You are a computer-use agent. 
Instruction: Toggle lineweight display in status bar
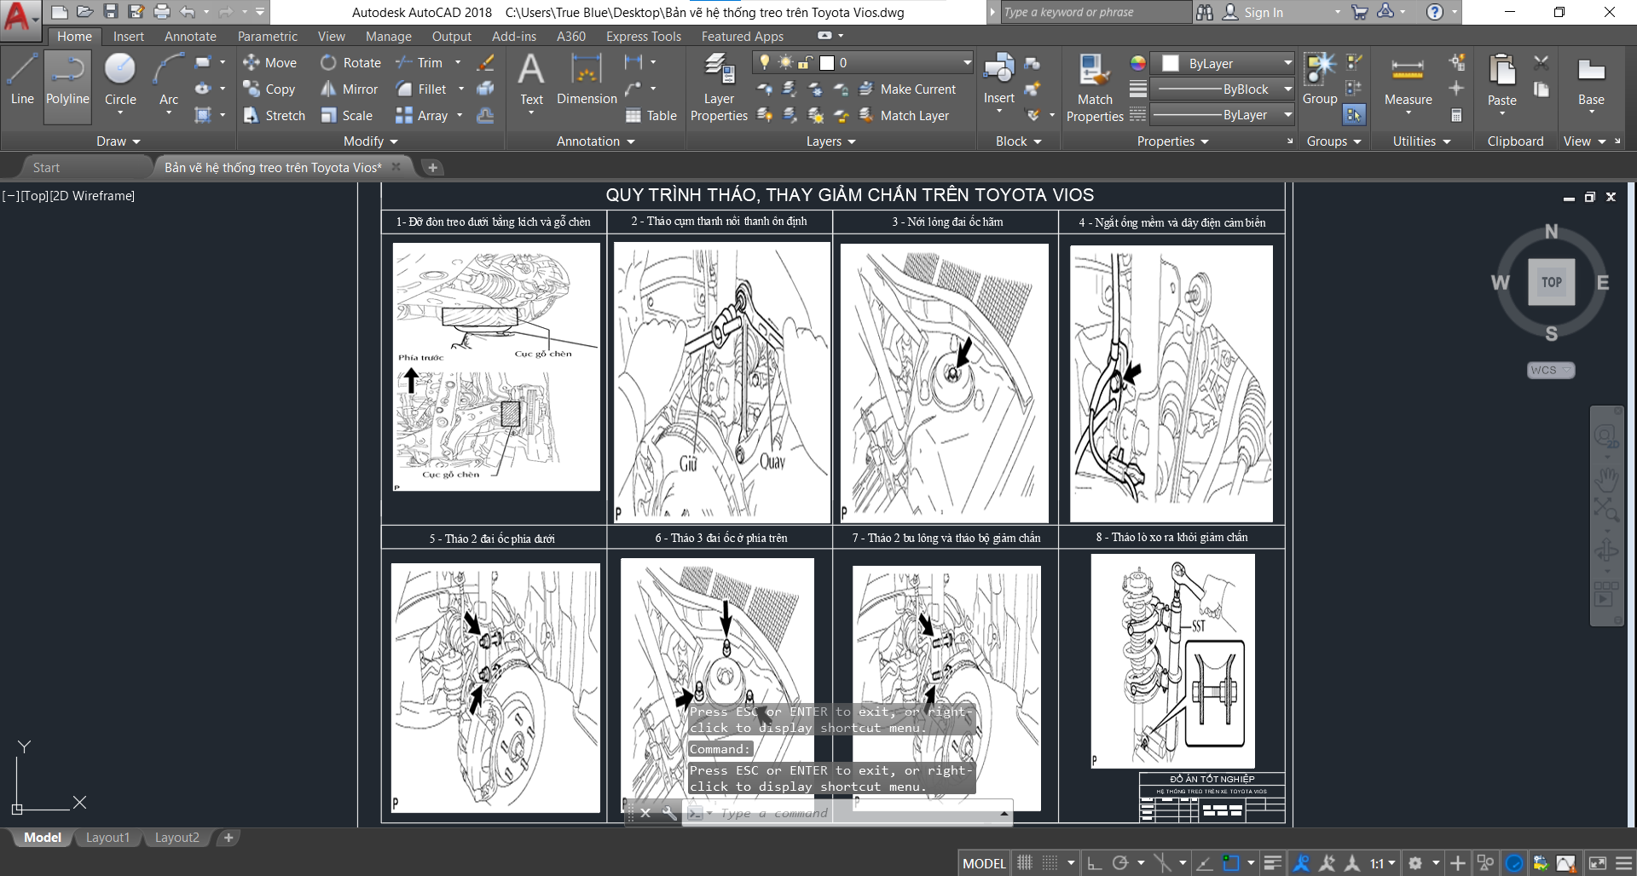pos(1273,862)
